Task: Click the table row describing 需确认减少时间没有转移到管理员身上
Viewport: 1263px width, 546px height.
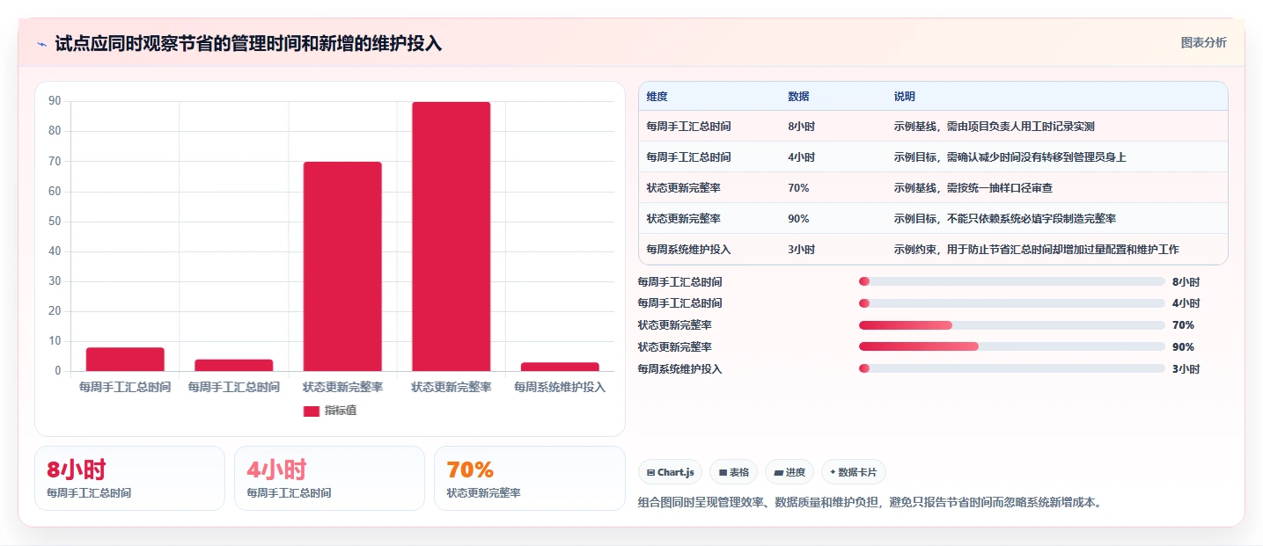Action: coord(933,157)
